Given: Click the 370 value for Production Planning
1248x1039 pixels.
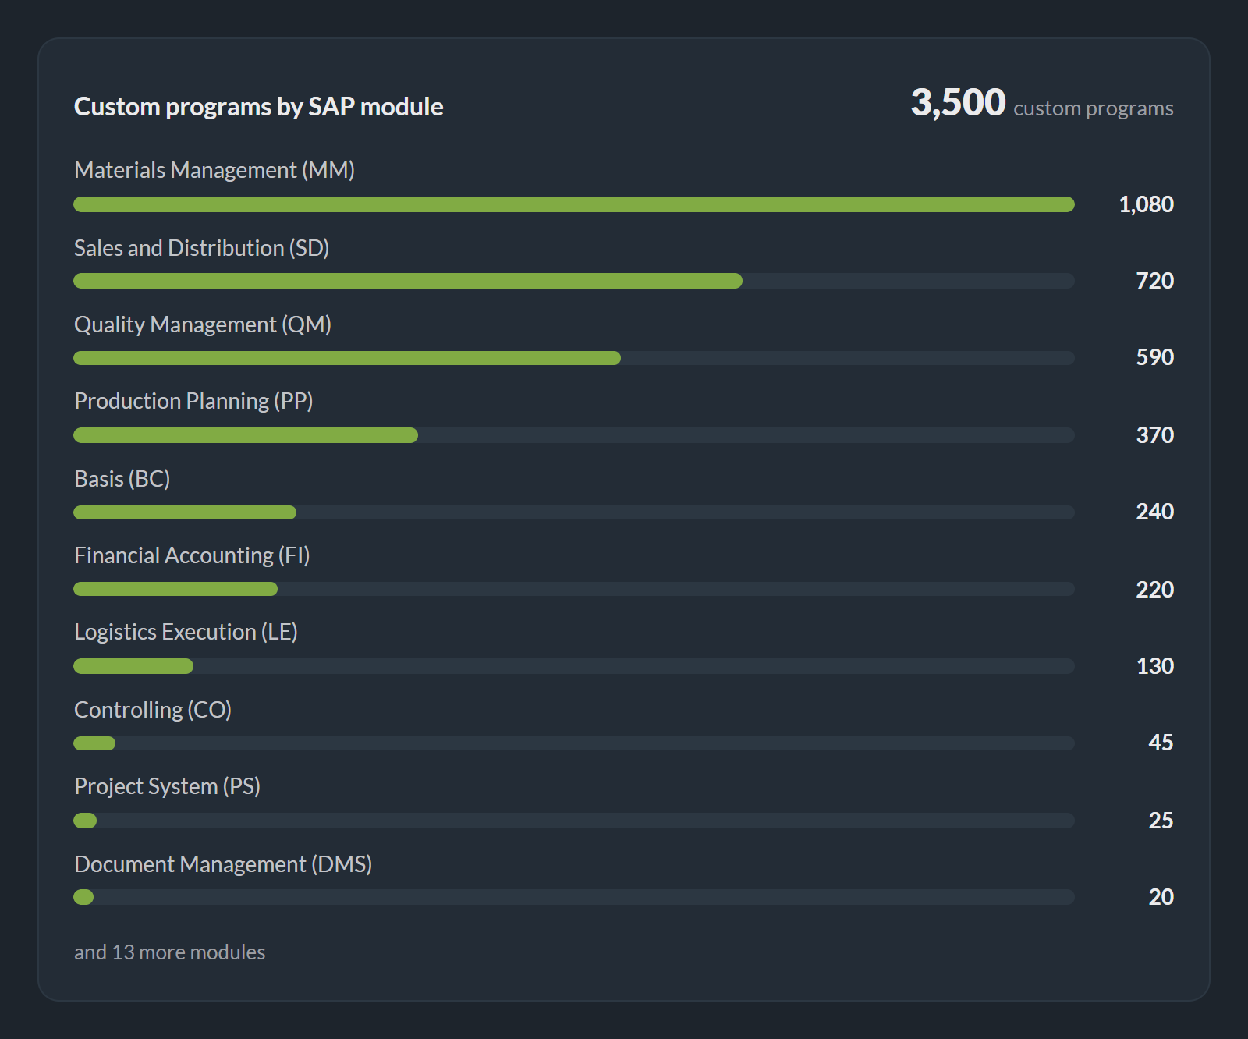Looking at the screenshot, I should pos(1155,435).
